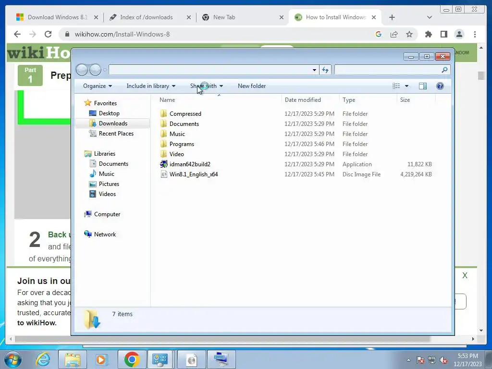Select Recent Places under Favorites

point(116,134)
